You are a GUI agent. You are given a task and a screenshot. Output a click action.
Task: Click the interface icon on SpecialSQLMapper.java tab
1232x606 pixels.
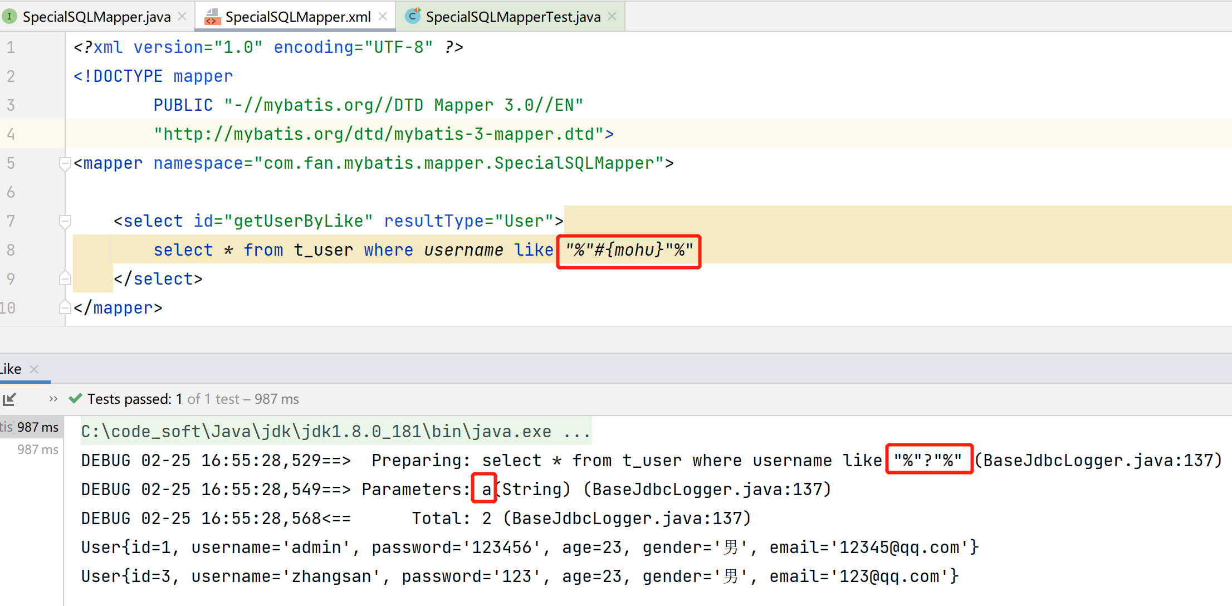9,17
